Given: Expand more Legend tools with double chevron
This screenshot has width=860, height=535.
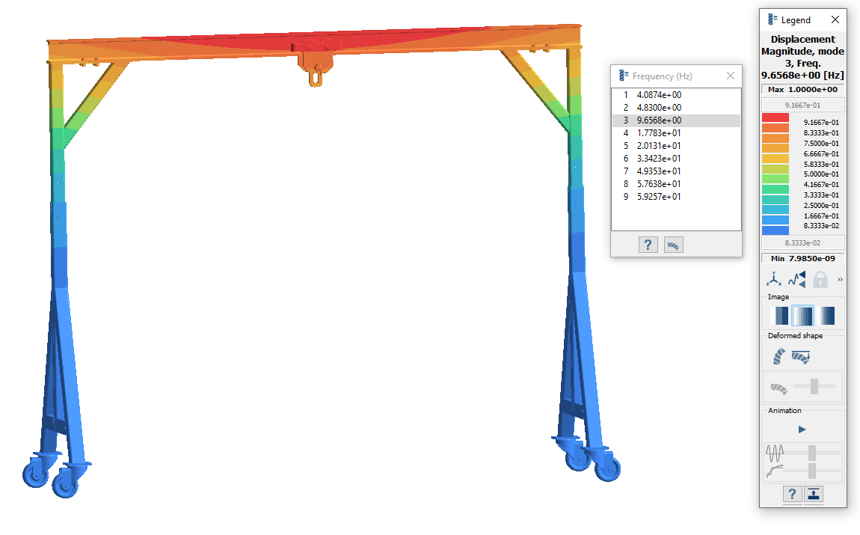Looking at the screenshot, I should (840, 280).
